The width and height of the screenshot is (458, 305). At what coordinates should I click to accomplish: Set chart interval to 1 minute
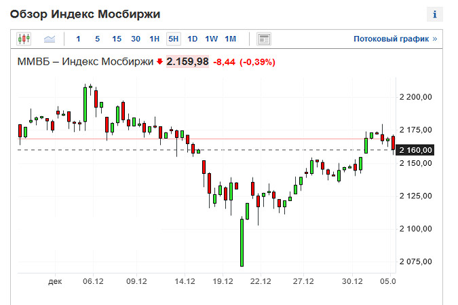click(x=78, y=39)
